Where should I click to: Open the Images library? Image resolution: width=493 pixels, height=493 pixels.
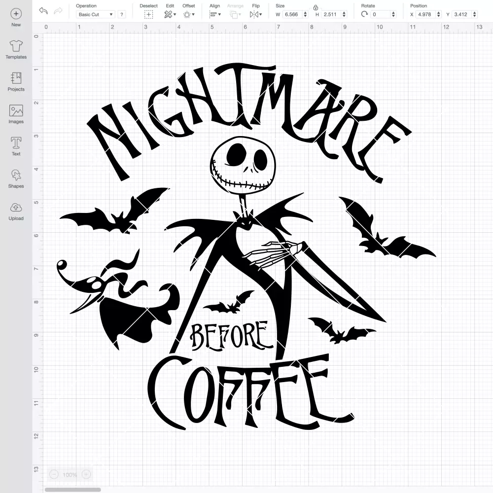tap(16, 114)
